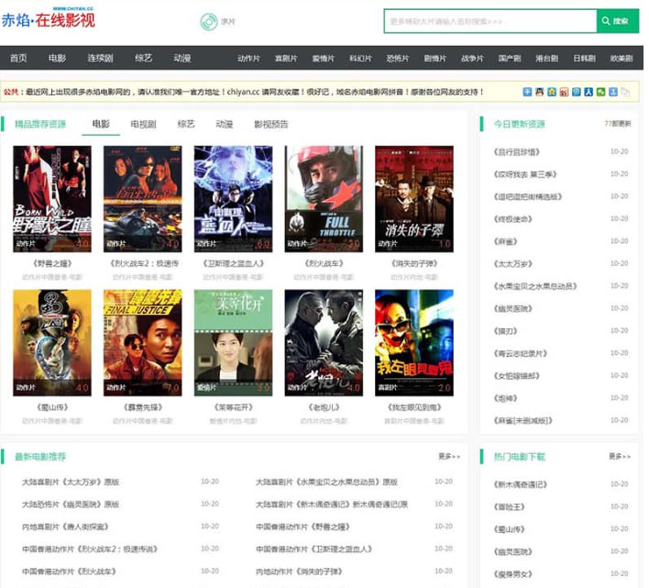Open the 我左眼见到鬼 poster thumbnail
The height and width of the screenshot is (588, 649).
pyautogui.click(x=414, y=343)
